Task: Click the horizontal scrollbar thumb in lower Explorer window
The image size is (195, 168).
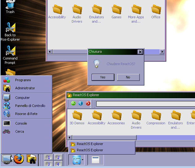Action: pos(104,138)
